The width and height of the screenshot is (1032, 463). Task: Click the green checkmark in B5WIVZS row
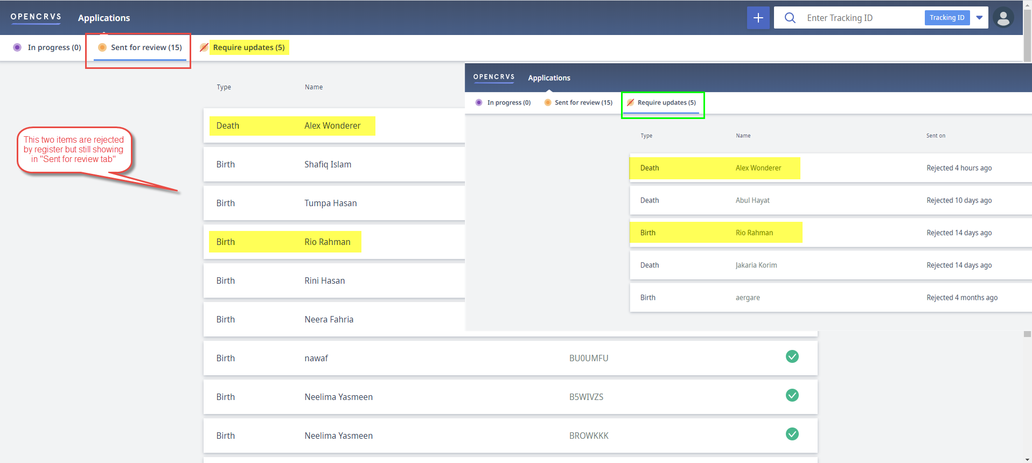pyautogui.click(x=792, y=395)
